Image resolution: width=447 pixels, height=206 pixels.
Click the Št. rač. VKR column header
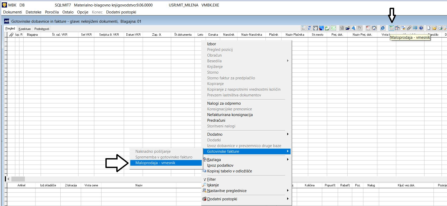pos(60,35)
